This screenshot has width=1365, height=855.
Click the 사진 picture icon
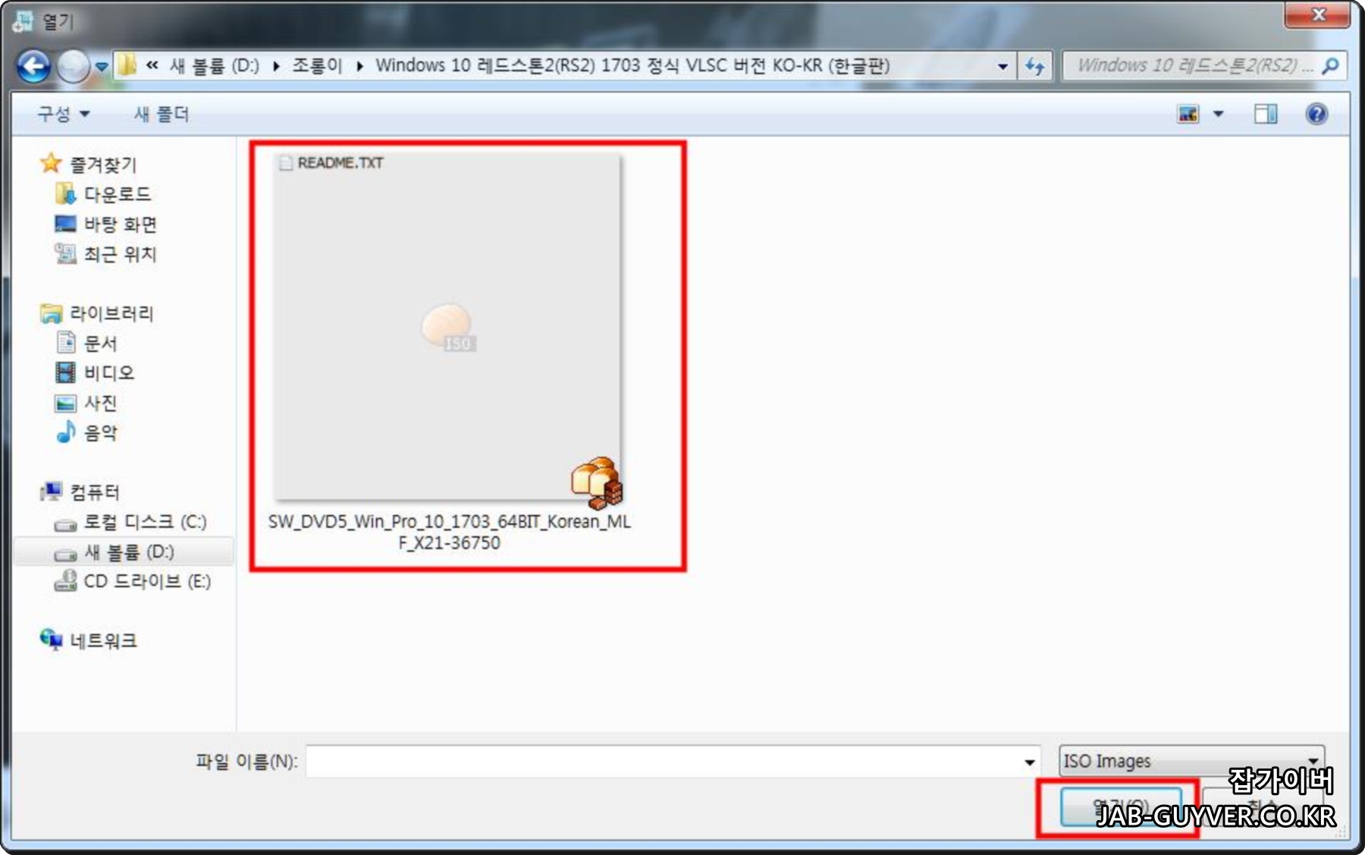[66, 403]
